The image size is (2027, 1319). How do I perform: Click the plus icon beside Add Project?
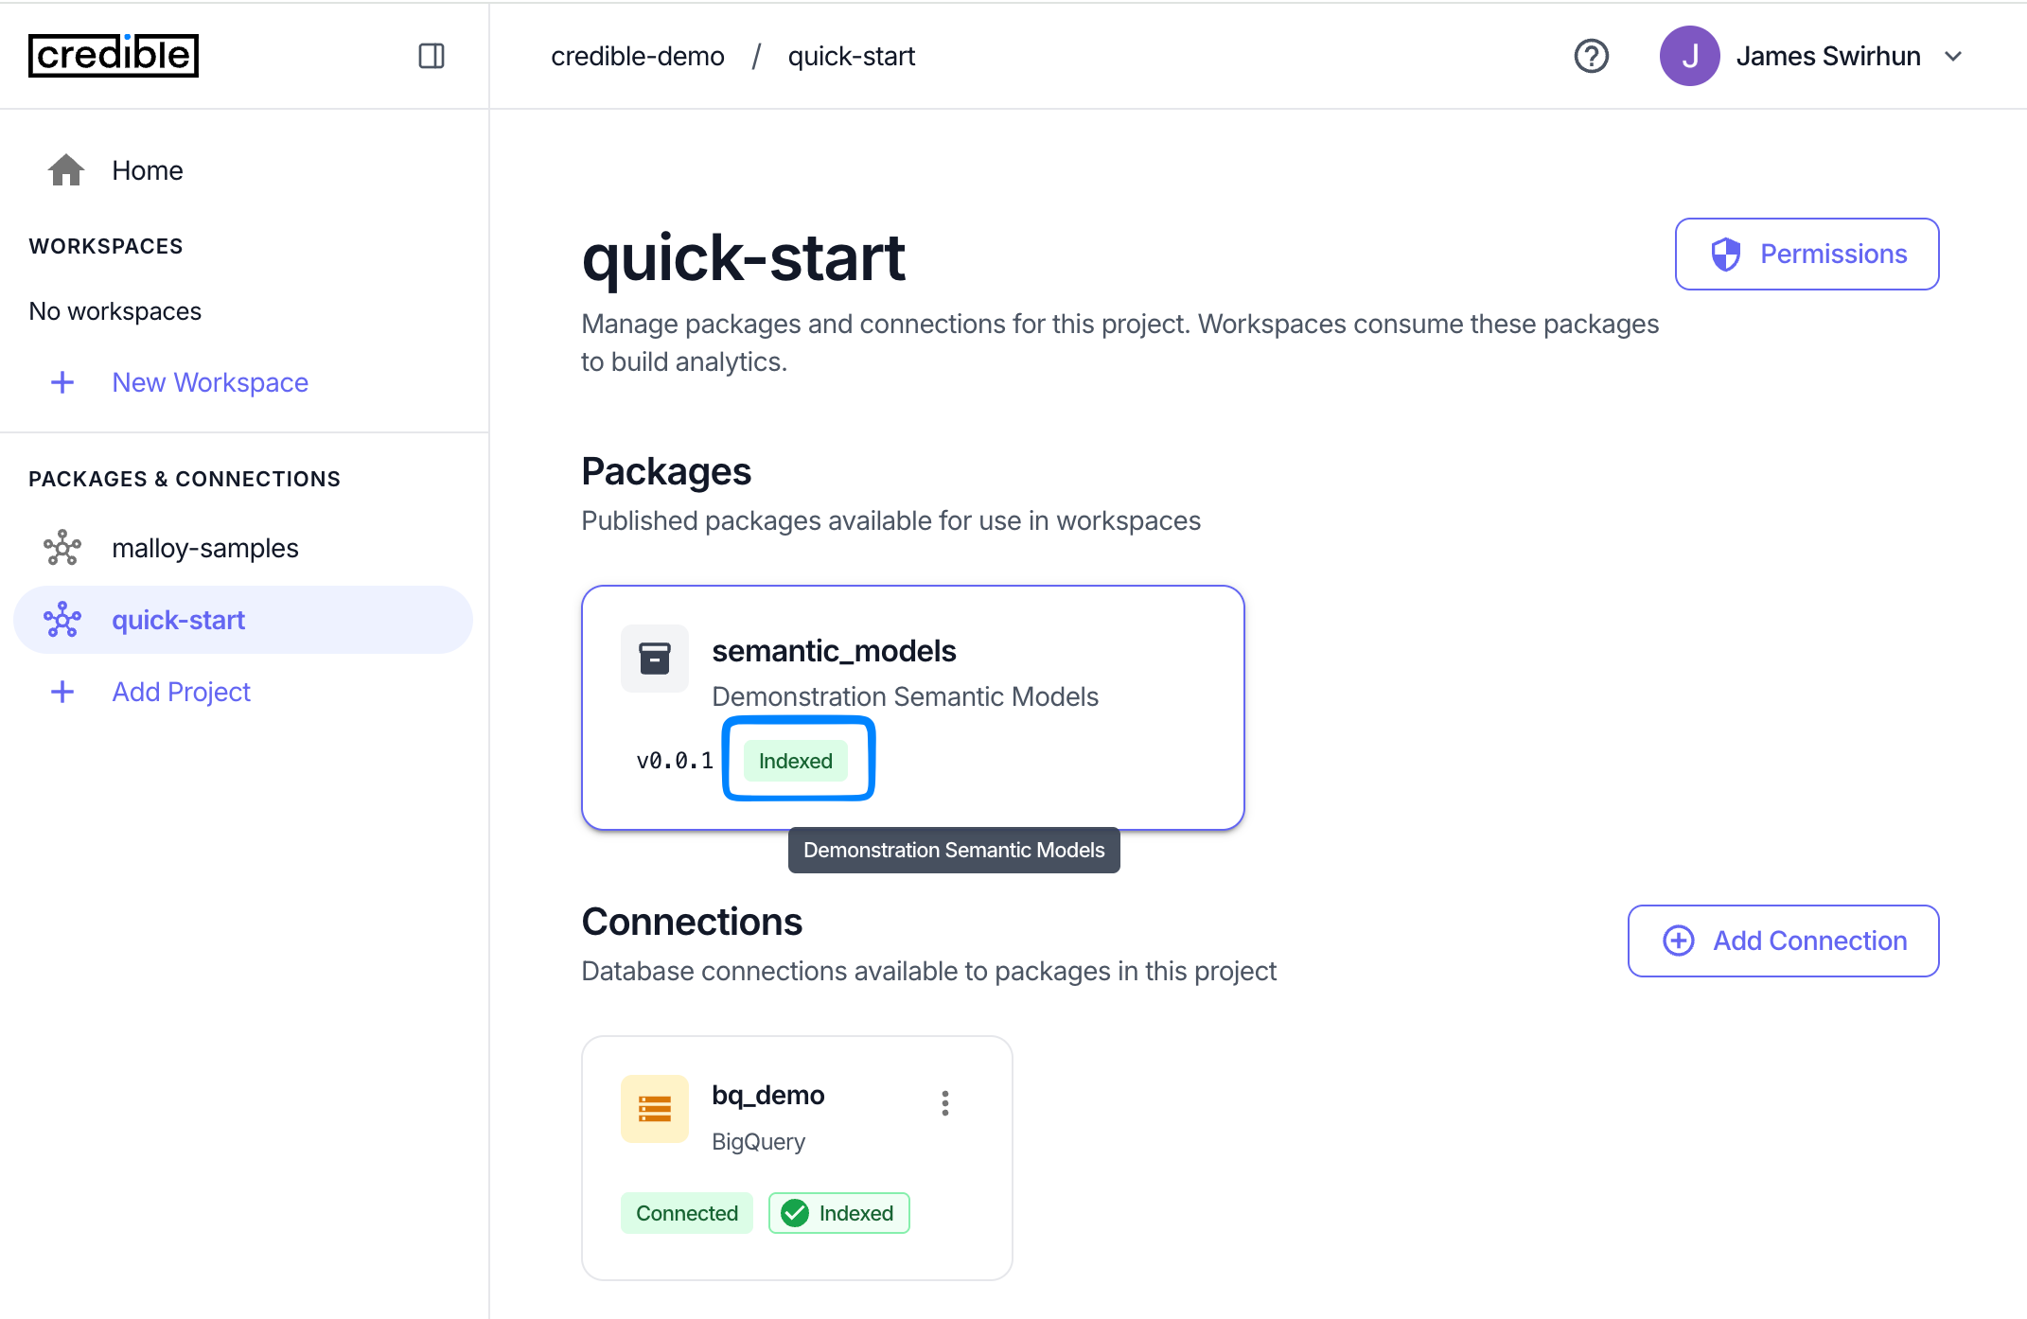(62, 691)
